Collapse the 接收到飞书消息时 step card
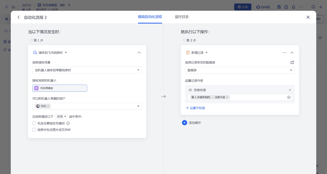 point(139,53)
